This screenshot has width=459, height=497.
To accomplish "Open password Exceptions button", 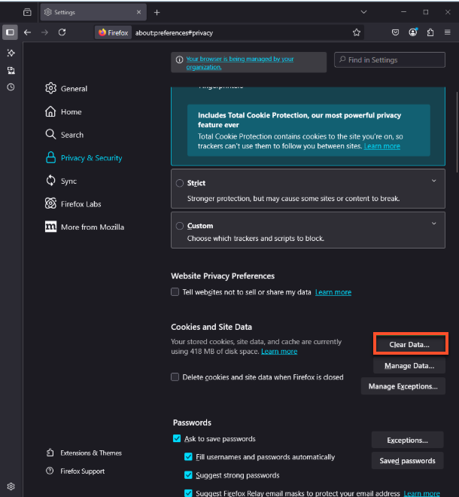I will (x=407, y=440).
